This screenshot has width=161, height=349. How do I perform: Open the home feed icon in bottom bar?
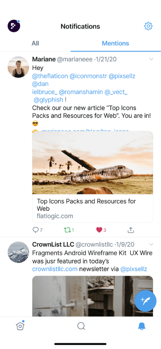click(20, 326)
